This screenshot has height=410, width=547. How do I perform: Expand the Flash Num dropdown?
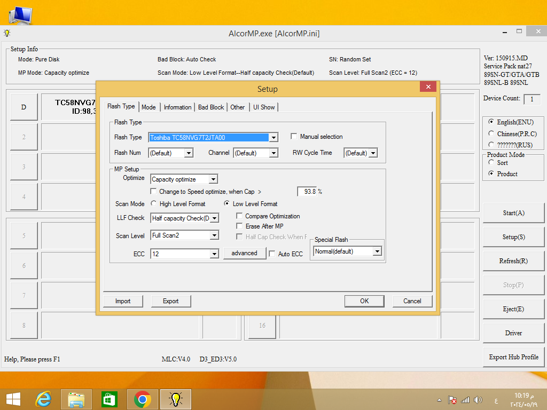click(x=189, y=153)
